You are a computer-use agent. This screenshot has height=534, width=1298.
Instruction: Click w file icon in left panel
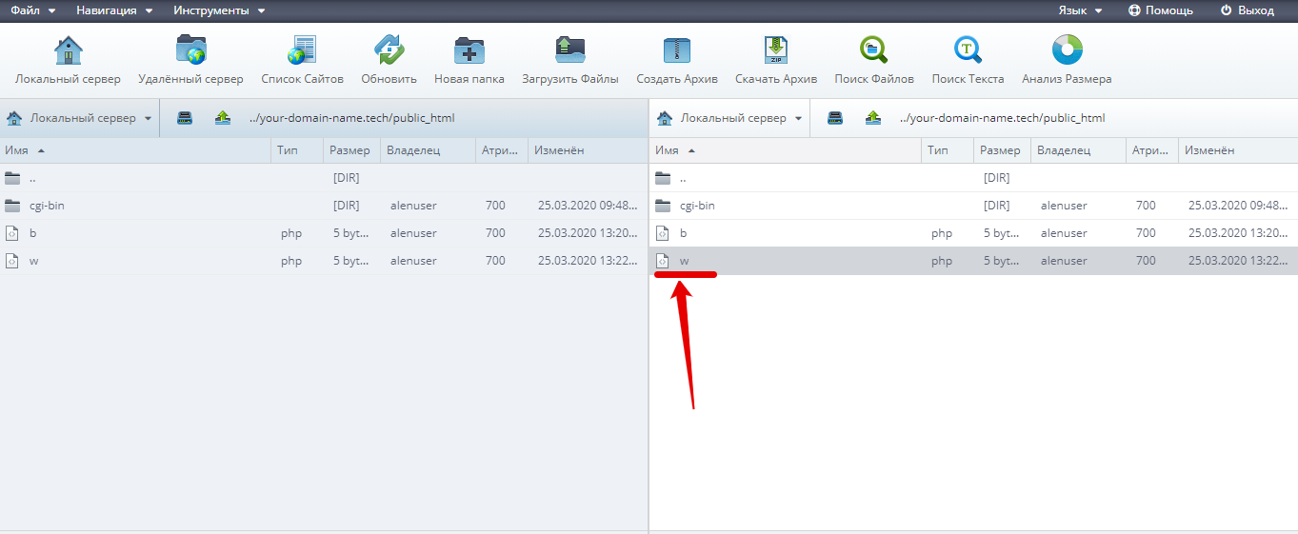pyautogui.click(x=12, y=261)
